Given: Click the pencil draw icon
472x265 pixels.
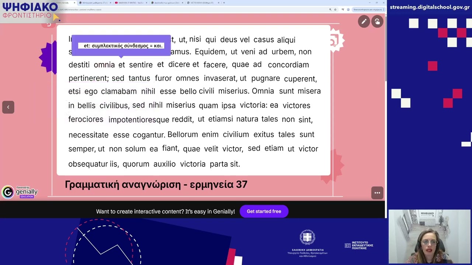Looking at the screenshot, I should tap(364, 22).
